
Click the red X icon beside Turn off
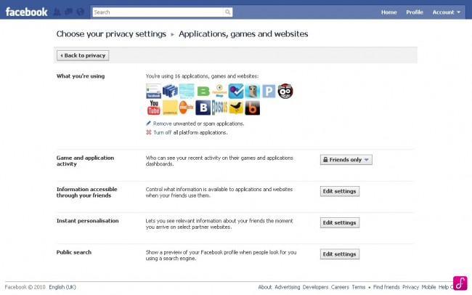[x=149, y=132]
